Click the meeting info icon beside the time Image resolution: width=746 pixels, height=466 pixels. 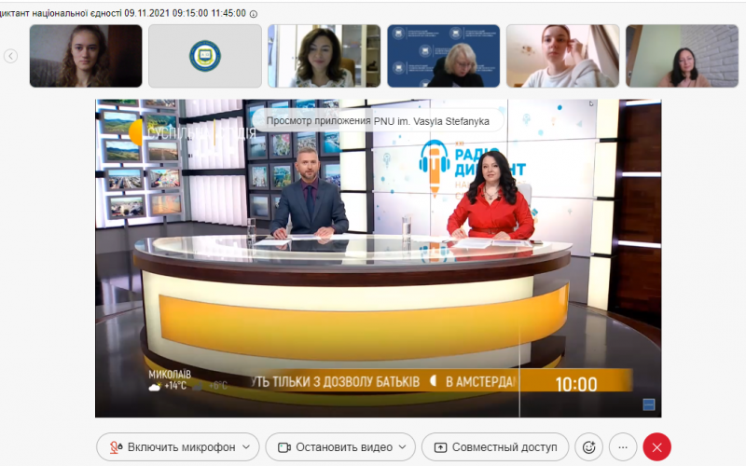(x=254, y=14)
